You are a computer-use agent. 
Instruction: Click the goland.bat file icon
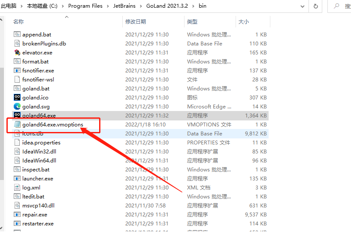point(17,88)
